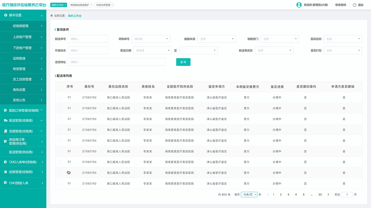Open the 10条/页 page size dropdown
371x208 pixels.
coord(249,195)
